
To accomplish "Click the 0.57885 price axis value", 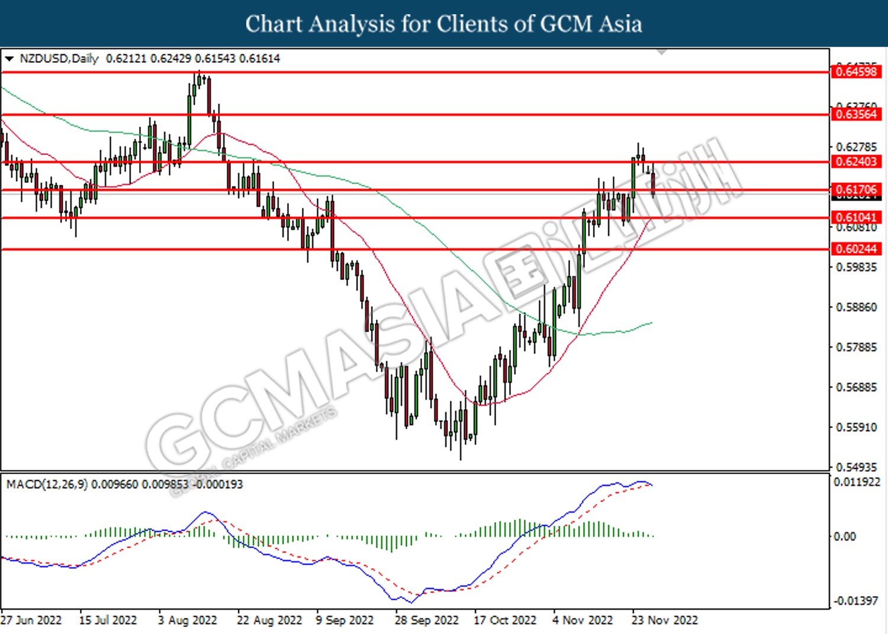I will tap(856, 347).
